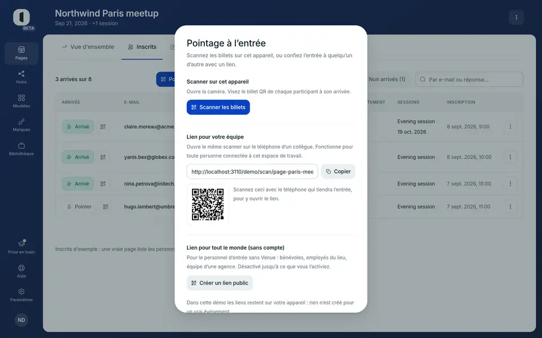Click the team link QR code image
The height and width of the screenshot is (338, 542).
[208, 204]
